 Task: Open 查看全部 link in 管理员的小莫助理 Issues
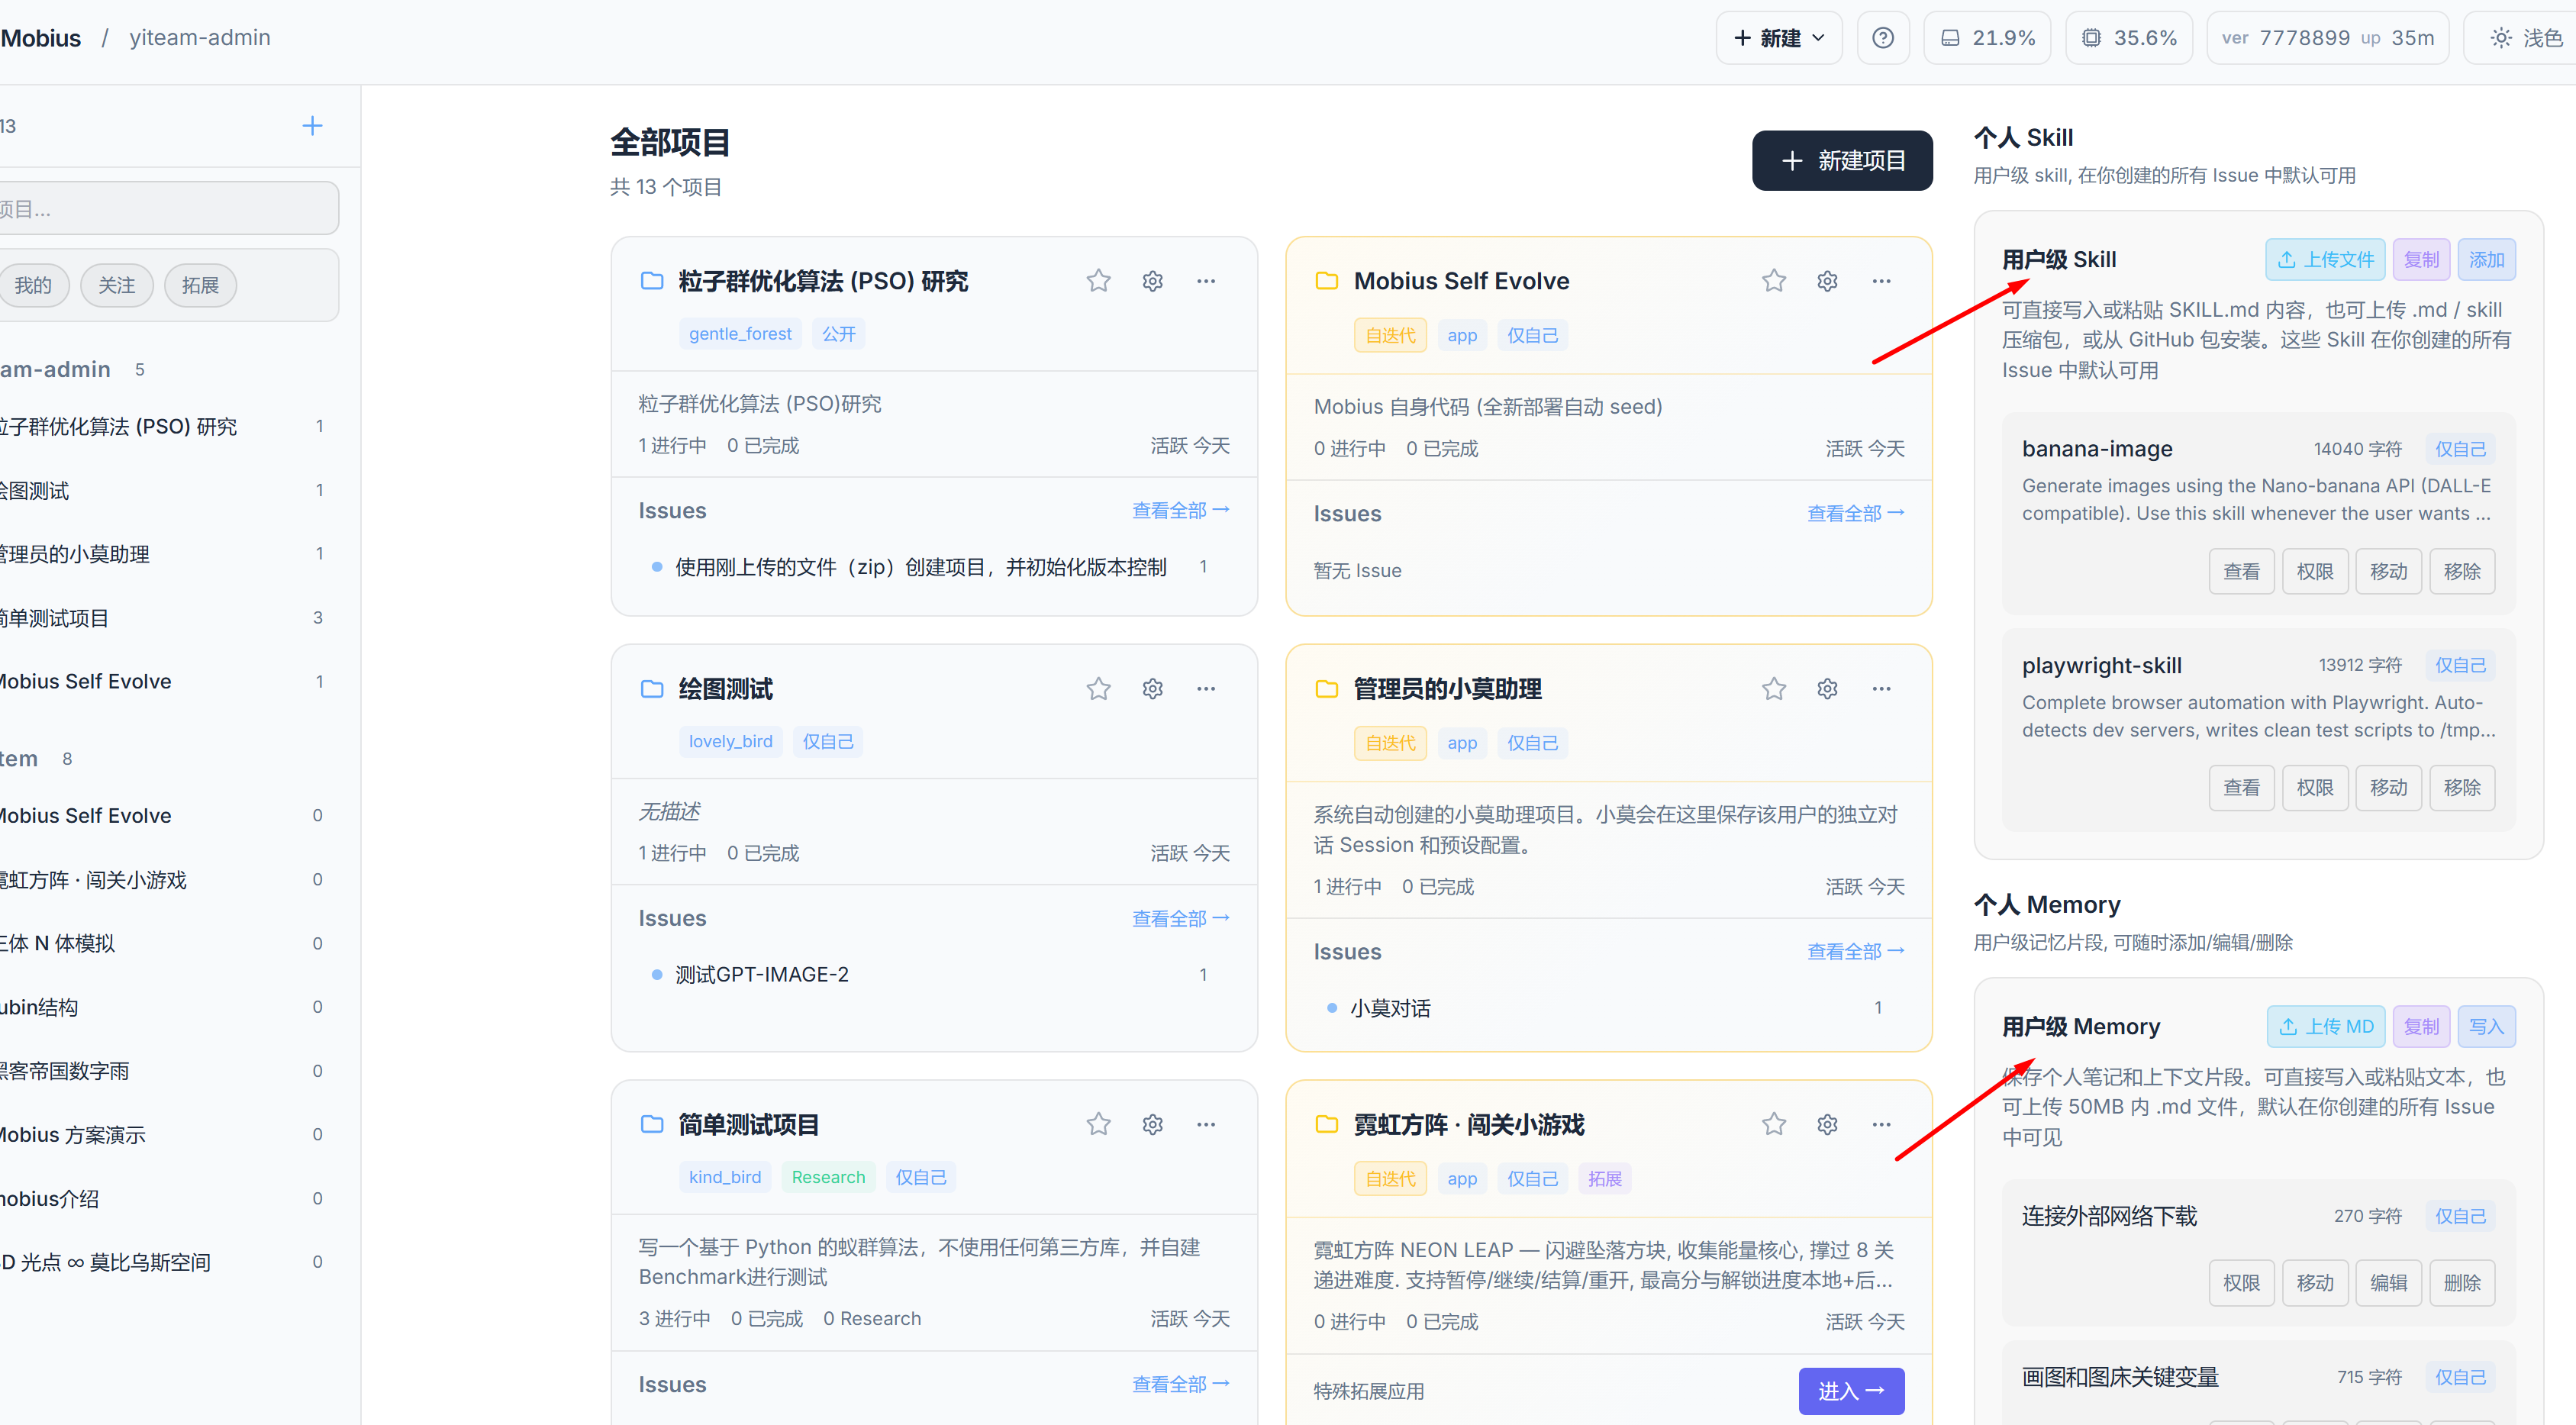coord(1856,952)
